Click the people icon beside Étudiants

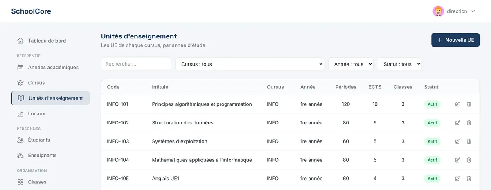20,140
